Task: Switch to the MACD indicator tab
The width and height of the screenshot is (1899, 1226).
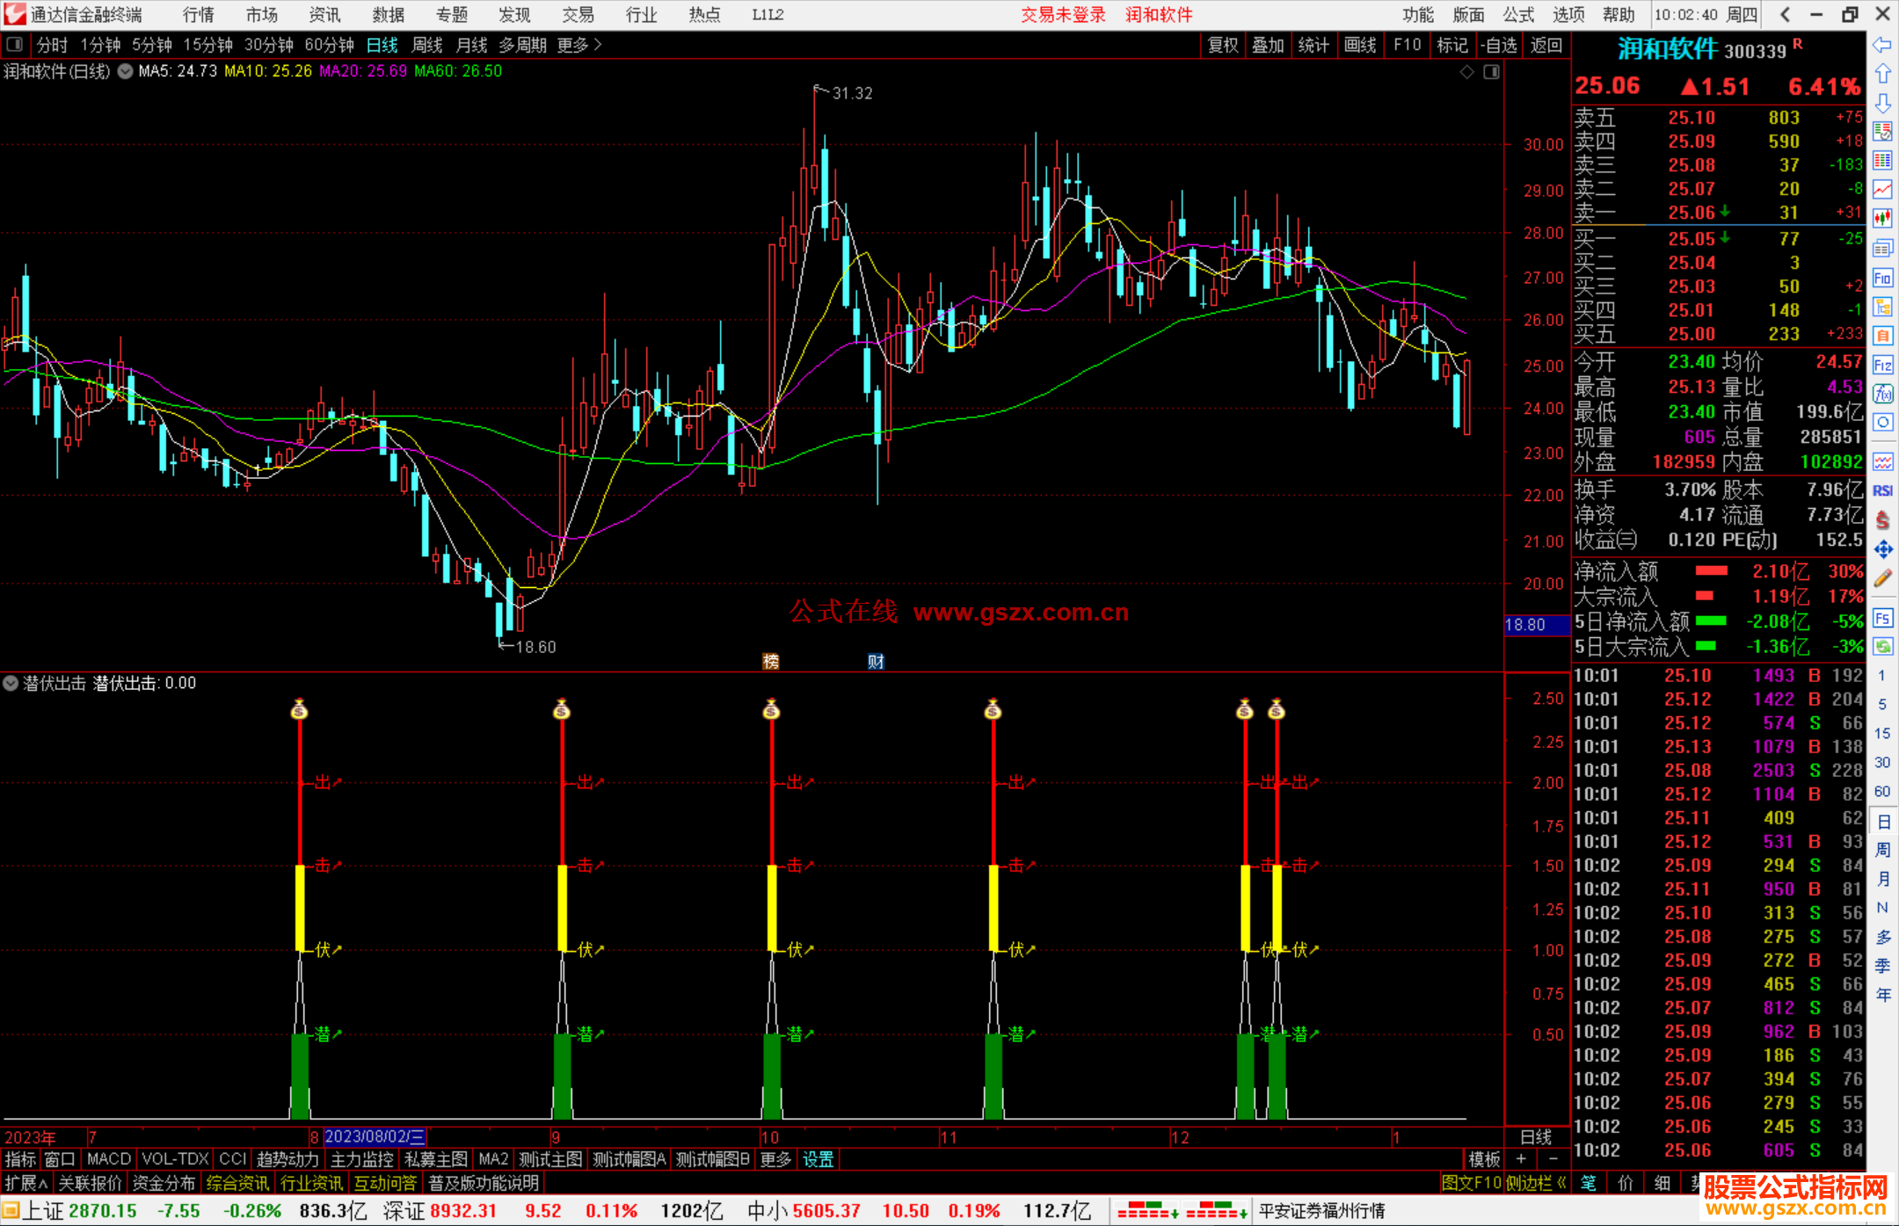Action: pyautogui.click(x=108, y=1159)
